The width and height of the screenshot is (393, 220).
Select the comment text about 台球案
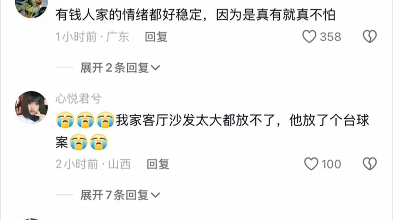[x=212, y=131]
